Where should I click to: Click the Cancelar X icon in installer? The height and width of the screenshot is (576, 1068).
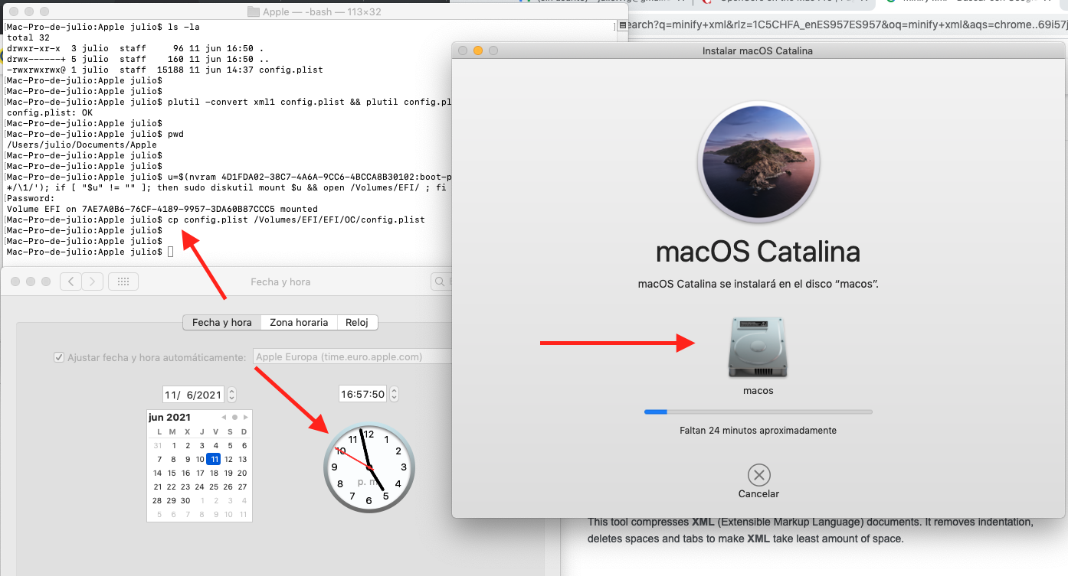point(758,475)
